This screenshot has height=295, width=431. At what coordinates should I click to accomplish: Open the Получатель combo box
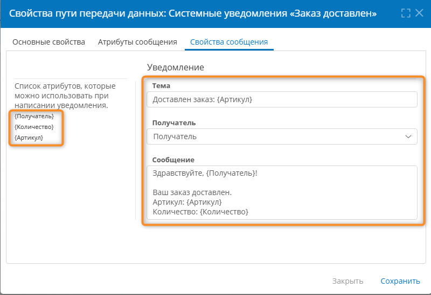[275, 136]
